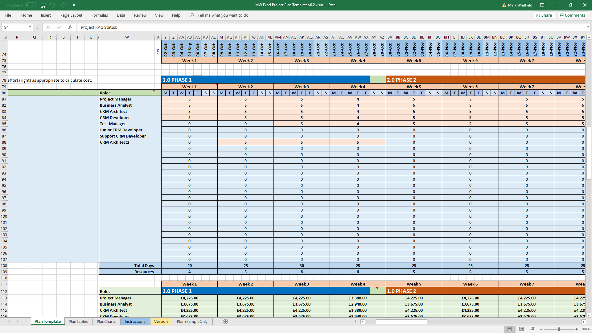
Task: Toggle the AutoSave switch
Action: click(31, 5)
